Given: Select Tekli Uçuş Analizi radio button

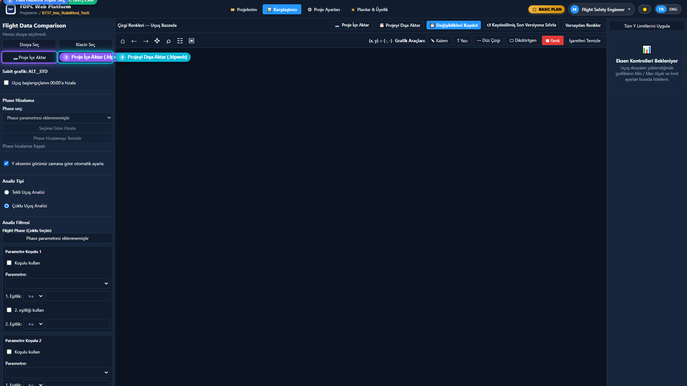Looking at the screenshot, I should pyautogui.click(x=6, y=192).
